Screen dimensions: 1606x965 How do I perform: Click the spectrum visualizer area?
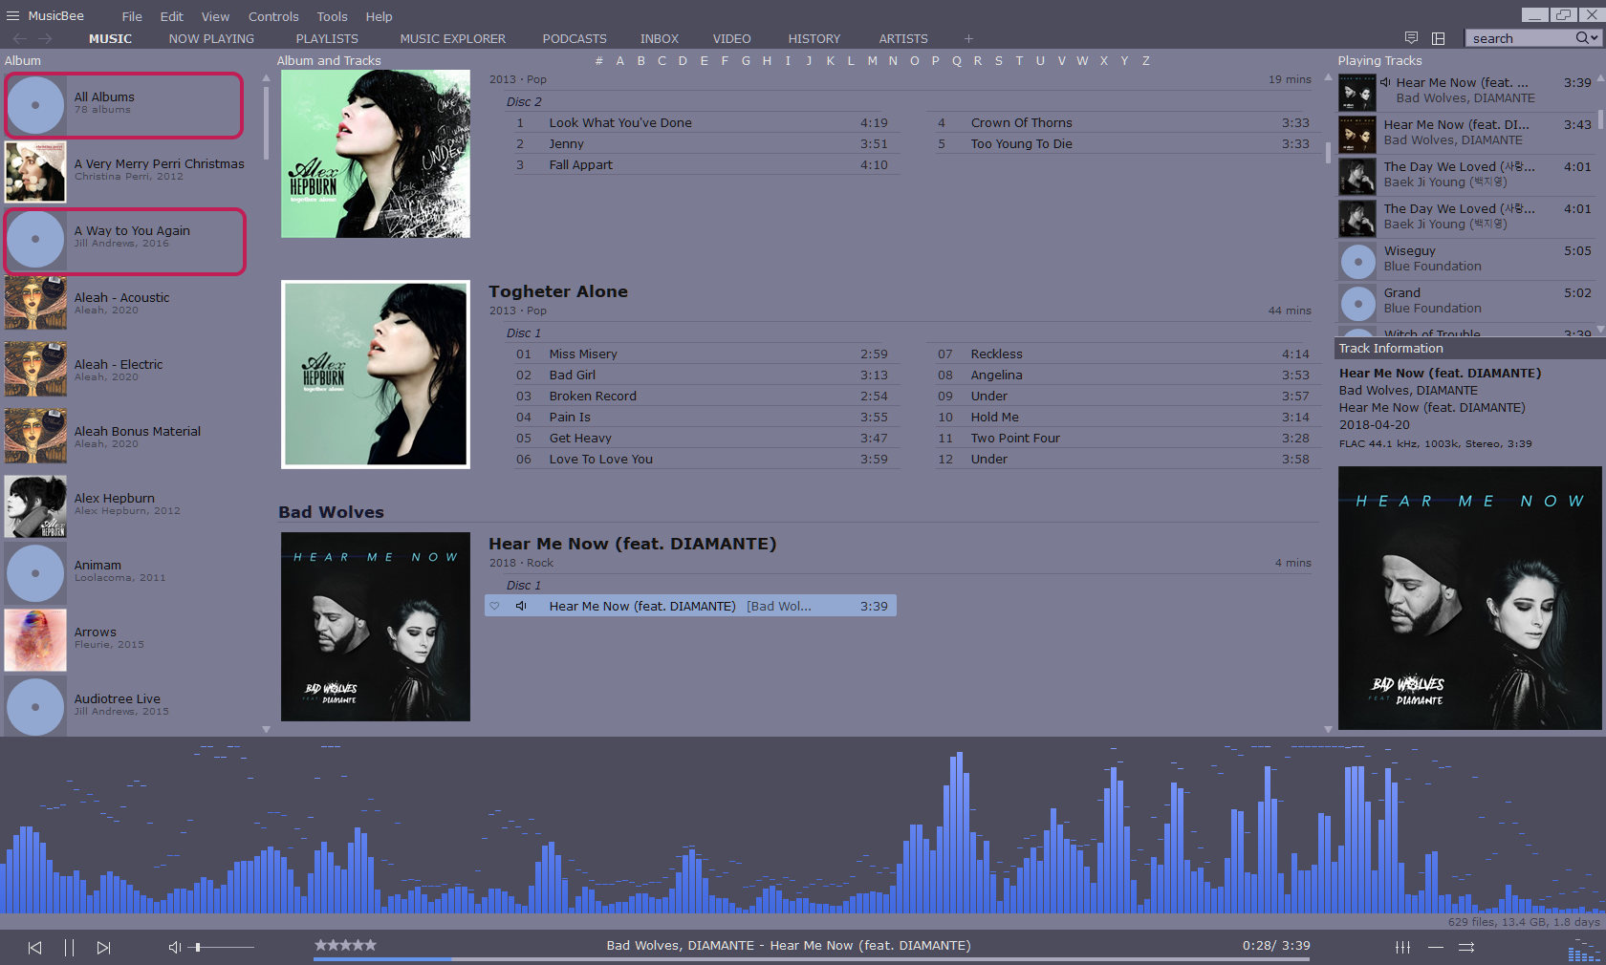(x=803, y=826)
